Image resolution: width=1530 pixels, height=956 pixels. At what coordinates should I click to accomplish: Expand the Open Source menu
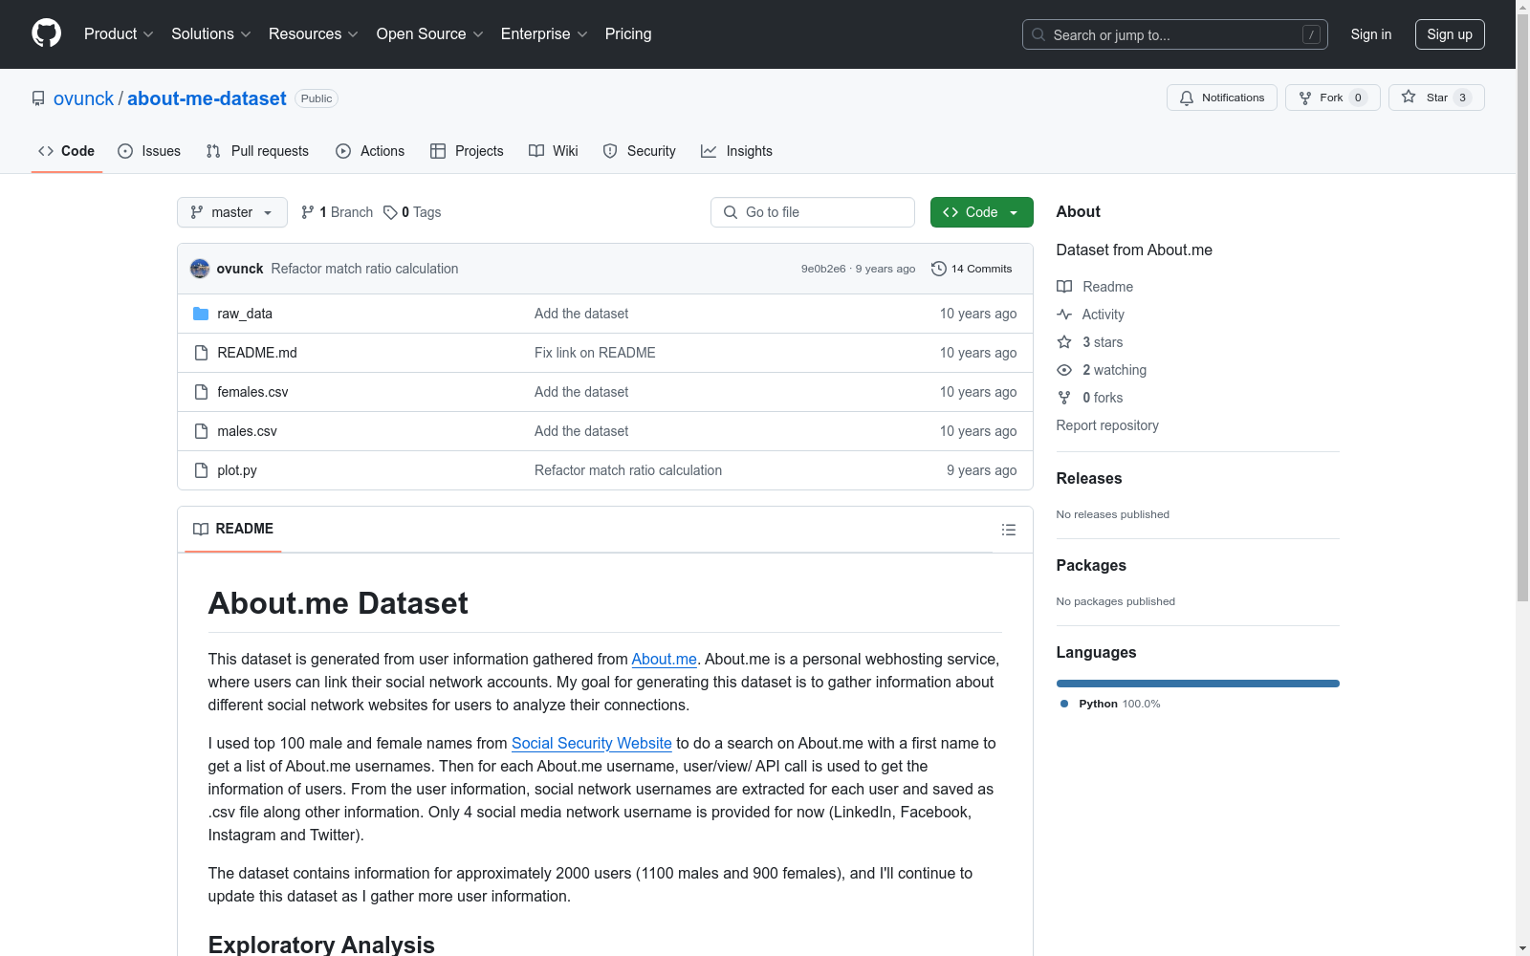click(430, 33)
